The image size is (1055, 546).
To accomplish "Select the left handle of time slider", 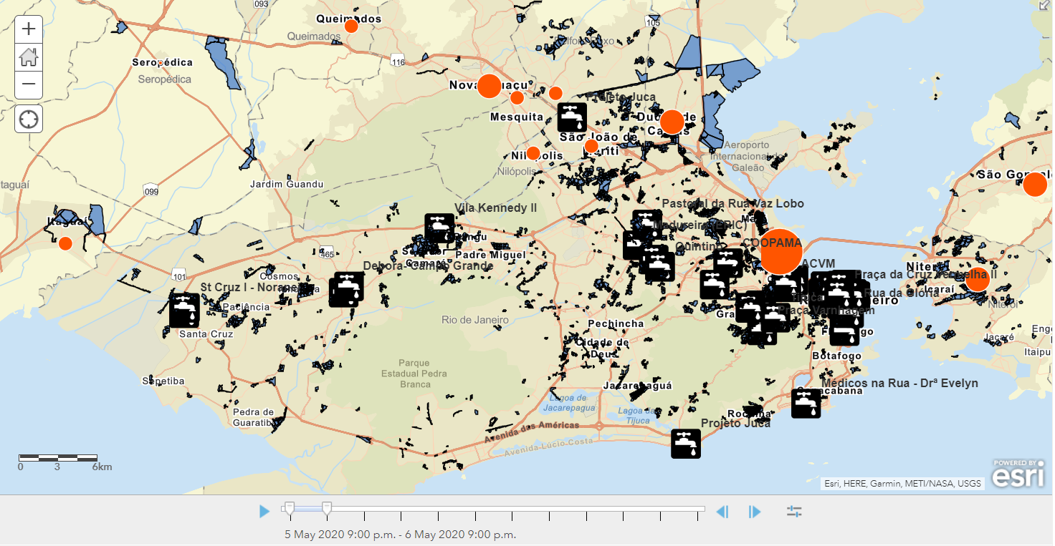I will pyautogui.click(x=289, y=509).
